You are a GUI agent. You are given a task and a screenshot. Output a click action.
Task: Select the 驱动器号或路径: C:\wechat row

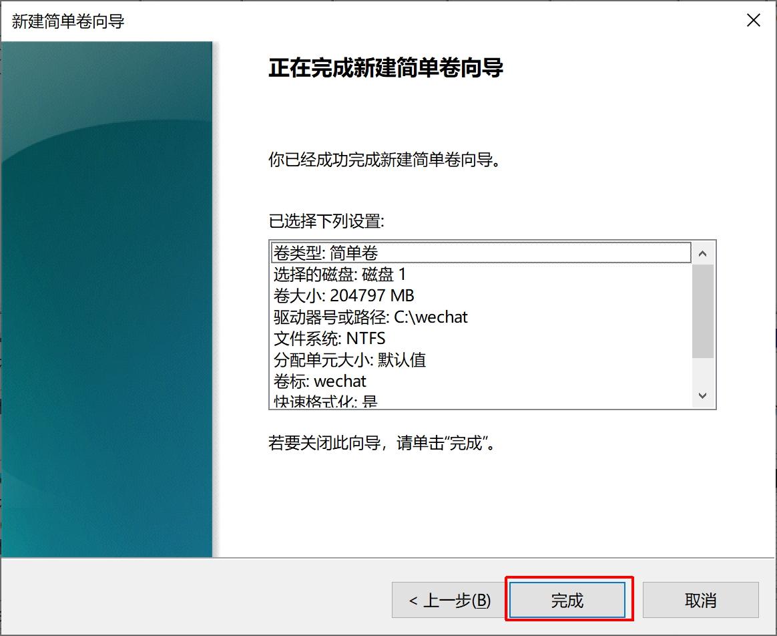coord(481,317)
